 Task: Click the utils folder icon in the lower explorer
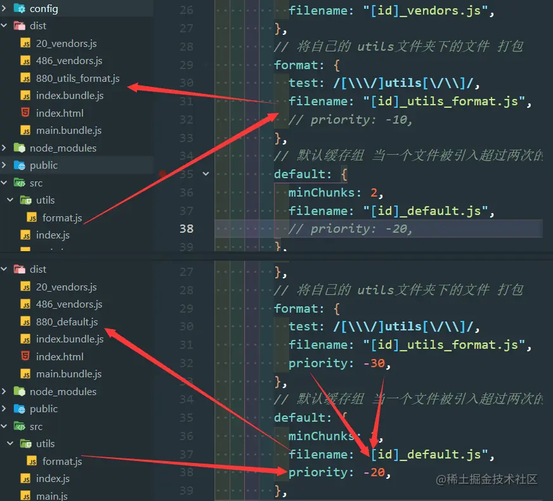[x=26, y=443]
